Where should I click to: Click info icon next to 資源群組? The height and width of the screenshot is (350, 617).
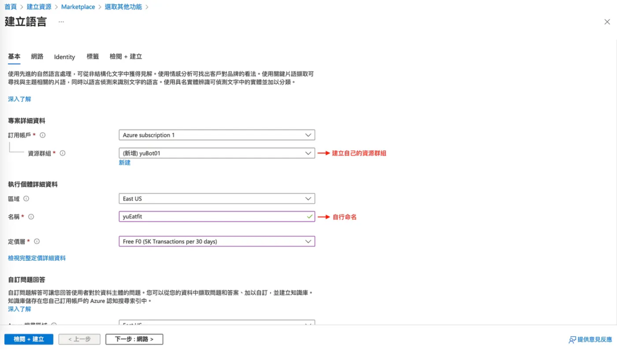[x=63, y=154]
